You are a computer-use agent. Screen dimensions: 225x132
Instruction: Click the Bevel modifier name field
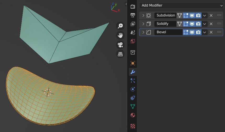click(168, 32)
